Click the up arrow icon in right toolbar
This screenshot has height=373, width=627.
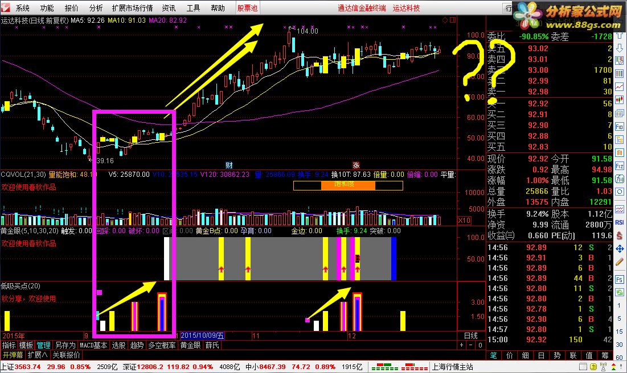point(620,36)
